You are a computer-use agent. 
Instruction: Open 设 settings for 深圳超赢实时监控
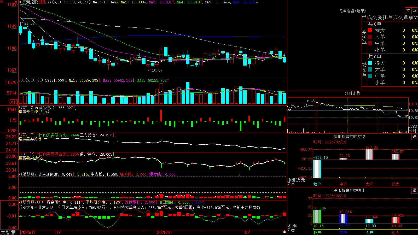pyautogui.click(x=415, y=137)
